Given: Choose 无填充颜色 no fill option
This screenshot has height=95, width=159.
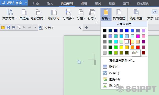Looking at the screenshot, I should pyautogui.click(x=124, y=24).
